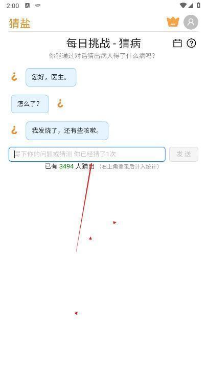Tap the subtitle '你能通过对话猜出病人得了什么病吗?'
This screenshot has width=207, height=369.
click(x=102, y=56)
